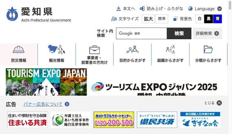Open きずなの会 ad banner

[200, 120]
